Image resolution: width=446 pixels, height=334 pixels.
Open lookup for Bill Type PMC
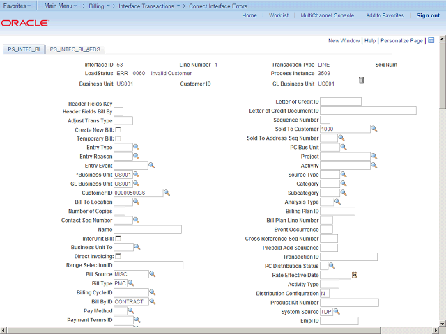click(131, 283)
